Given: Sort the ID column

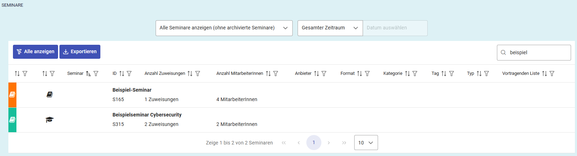Looking at the screenshot, I should coord(122,73).
